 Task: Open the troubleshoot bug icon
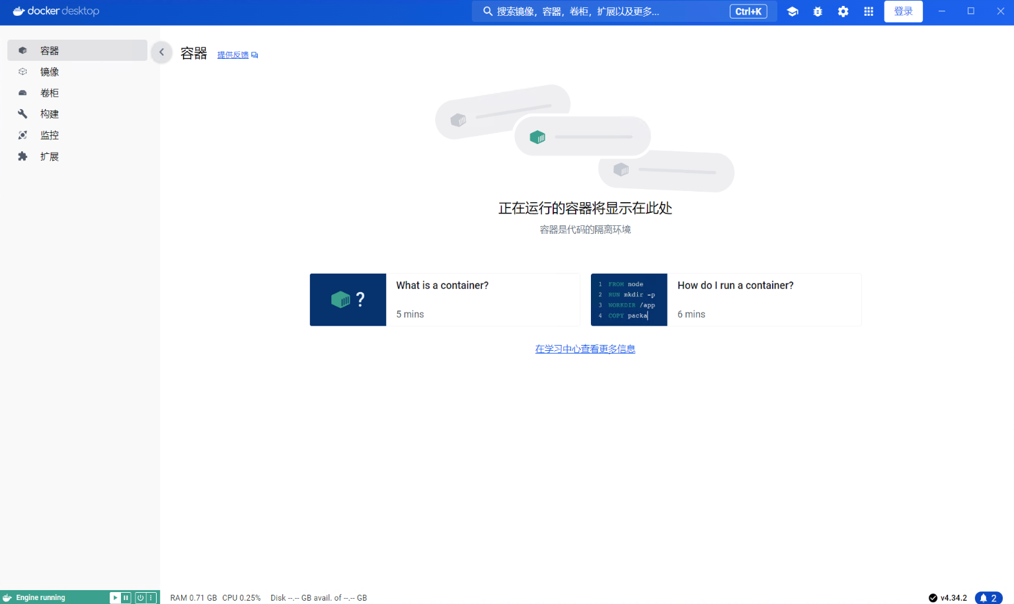tap(818, 11)
